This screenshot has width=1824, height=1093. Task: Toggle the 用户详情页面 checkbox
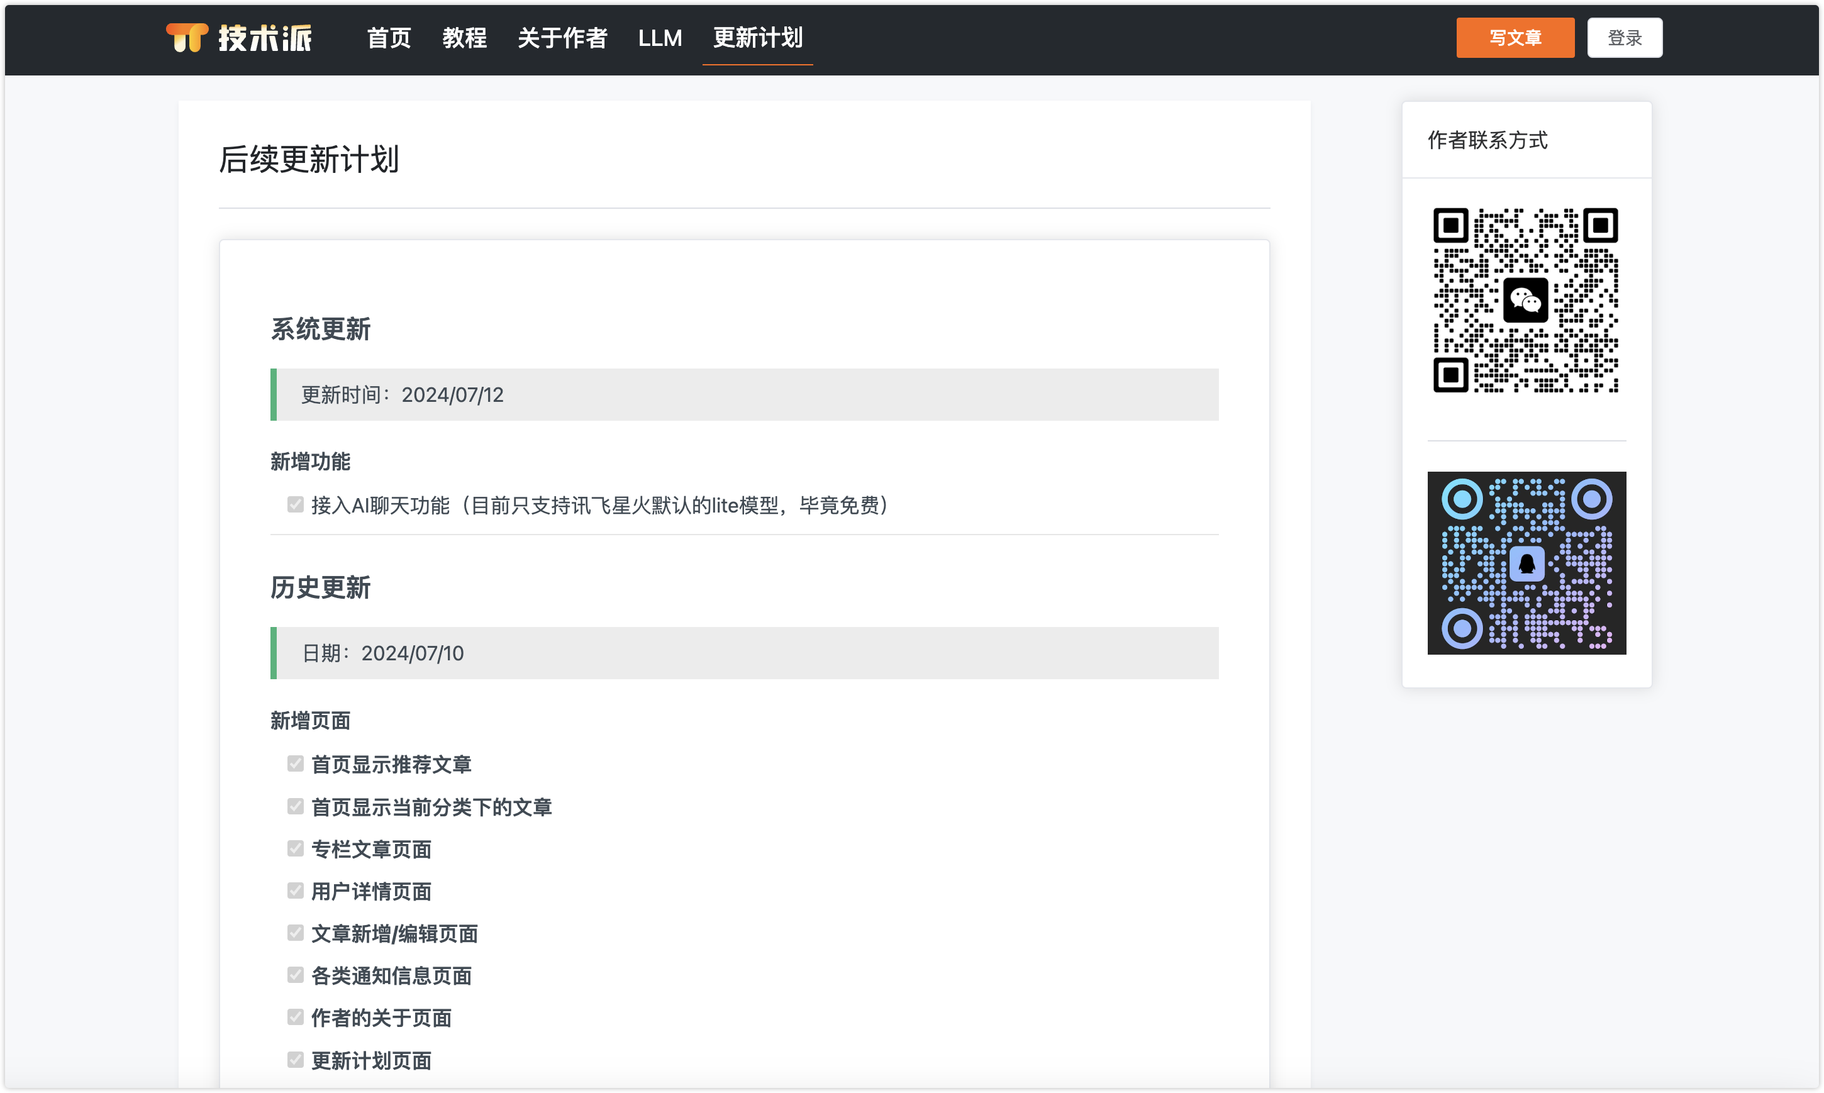[295, 890]
